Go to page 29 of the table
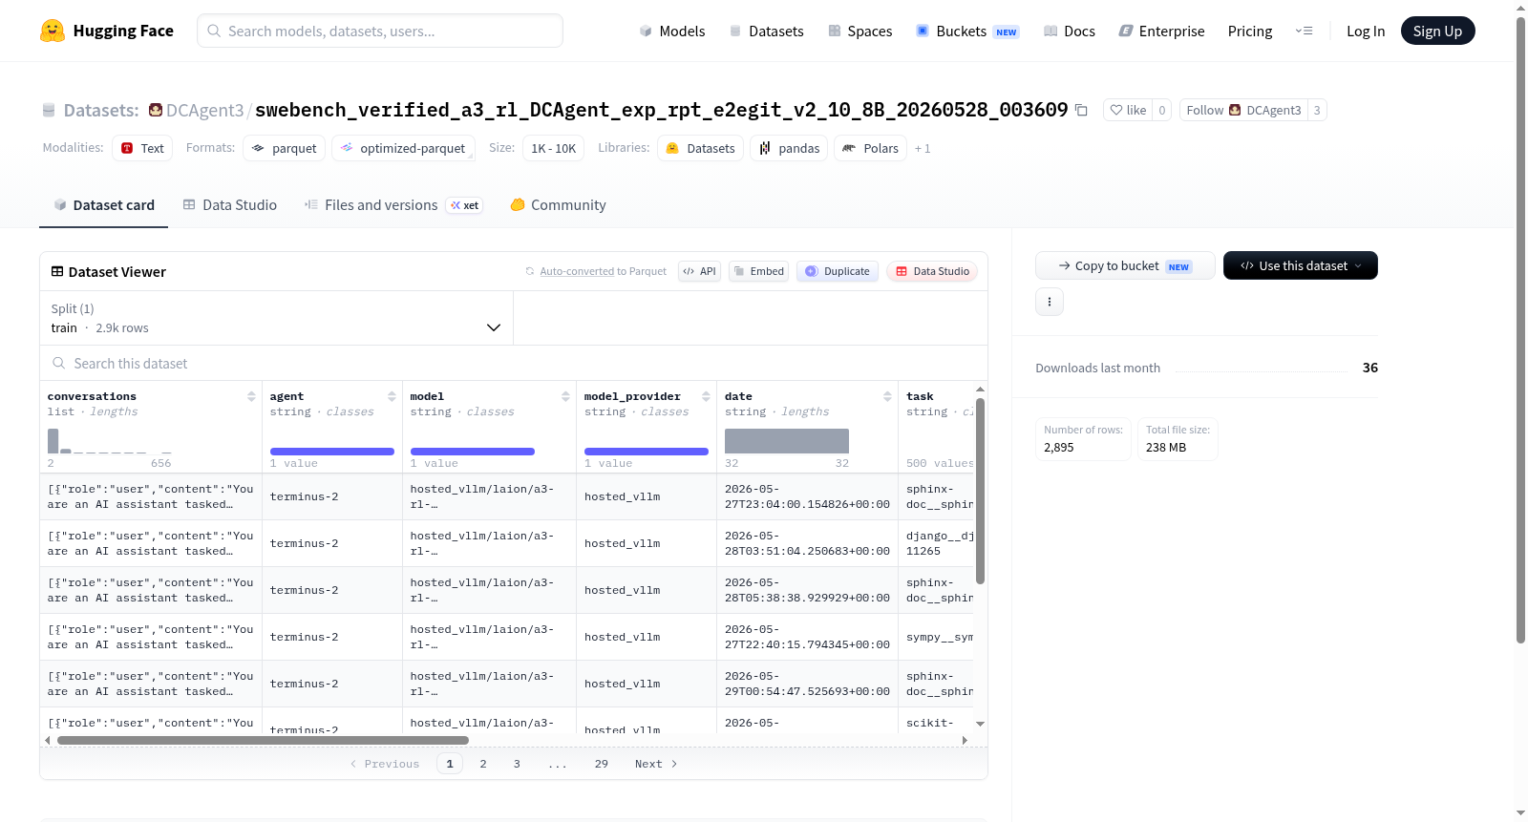This screenshot has width=1528, height=822. tap(602, 764)
